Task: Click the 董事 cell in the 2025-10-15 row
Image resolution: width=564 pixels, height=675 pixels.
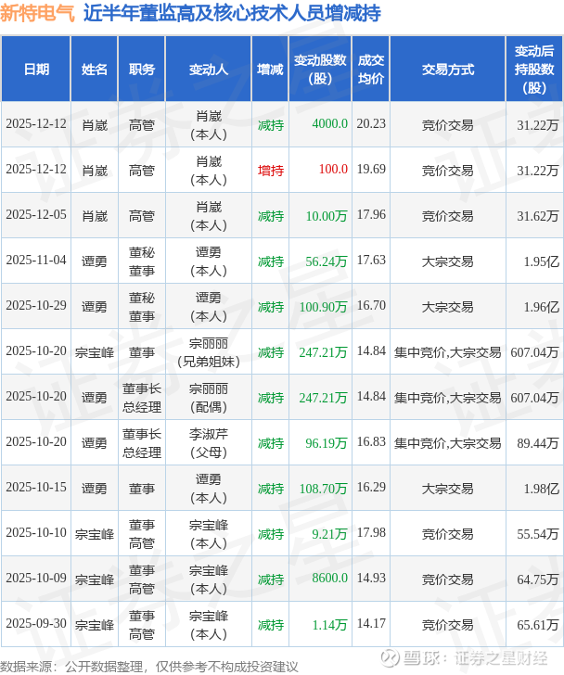Action: (142, 489)
